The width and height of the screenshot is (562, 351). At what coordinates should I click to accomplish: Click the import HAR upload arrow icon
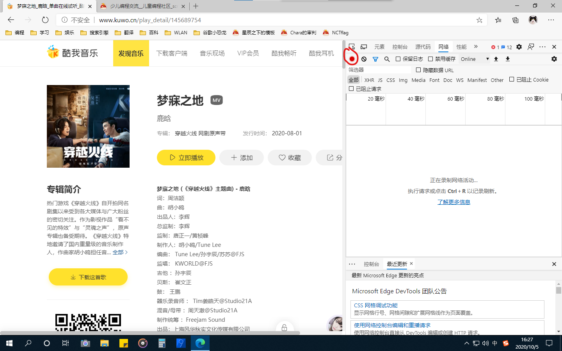click(496, 59)
